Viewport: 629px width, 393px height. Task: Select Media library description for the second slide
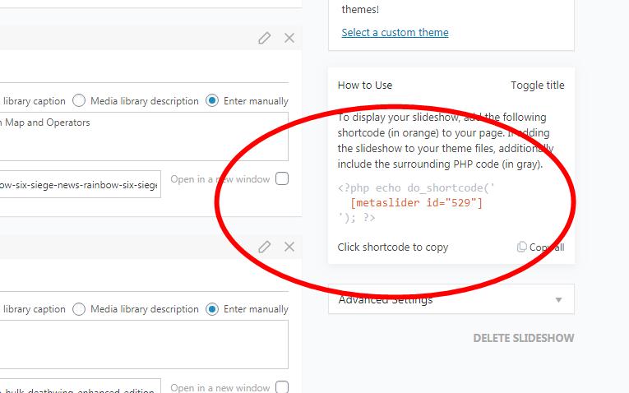(x=80, y=309)
